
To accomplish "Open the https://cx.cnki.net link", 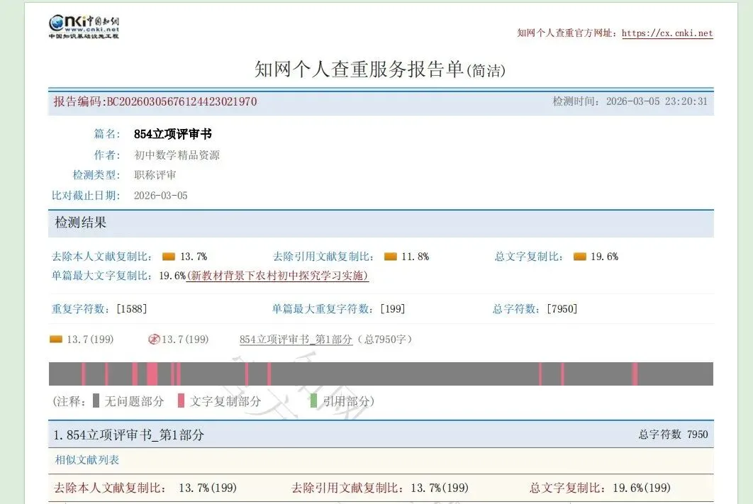I will [667, 33].
